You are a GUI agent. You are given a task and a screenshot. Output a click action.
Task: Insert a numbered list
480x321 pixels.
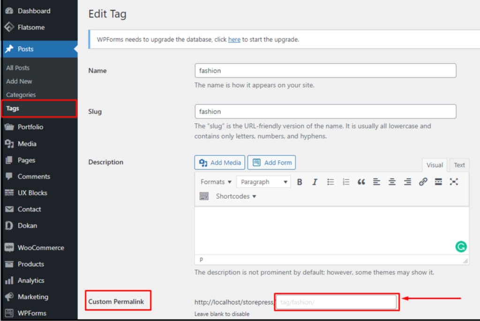point(345,182)
